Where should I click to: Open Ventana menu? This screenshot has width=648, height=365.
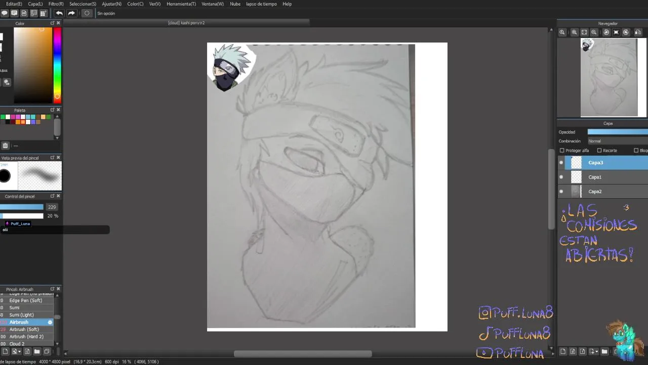pyautogui.click(x=213, y=4)
